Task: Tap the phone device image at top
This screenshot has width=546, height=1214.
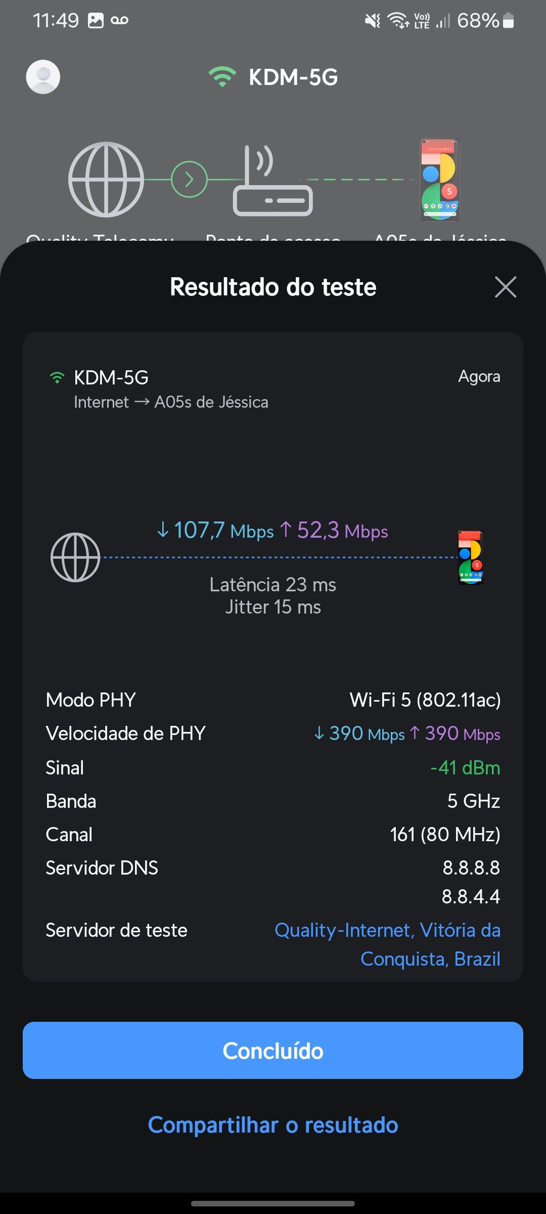Action: click(440, 180)
